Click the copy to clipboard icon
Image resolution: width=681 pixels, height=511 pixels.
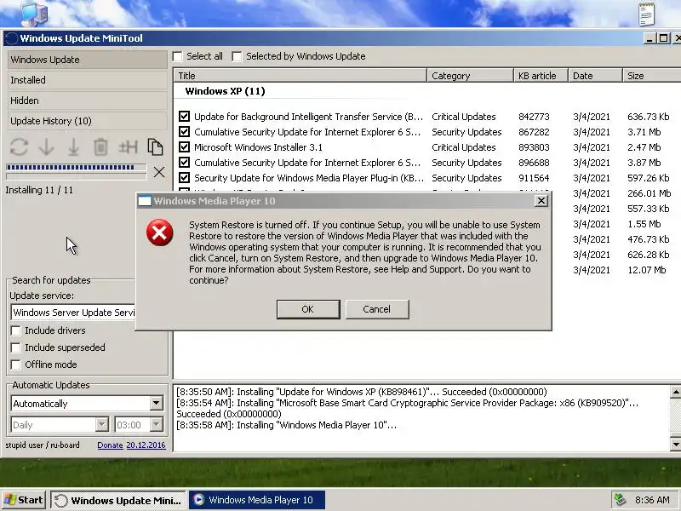pyautogui.click(x=155, y=147)
